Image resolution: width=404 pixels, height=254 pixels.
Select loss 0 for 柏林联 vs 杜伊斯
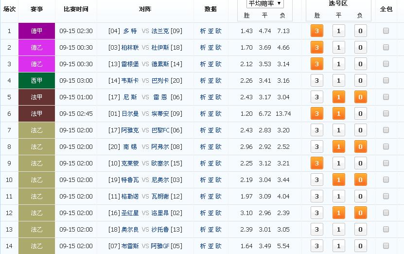(x=360, y=48)
